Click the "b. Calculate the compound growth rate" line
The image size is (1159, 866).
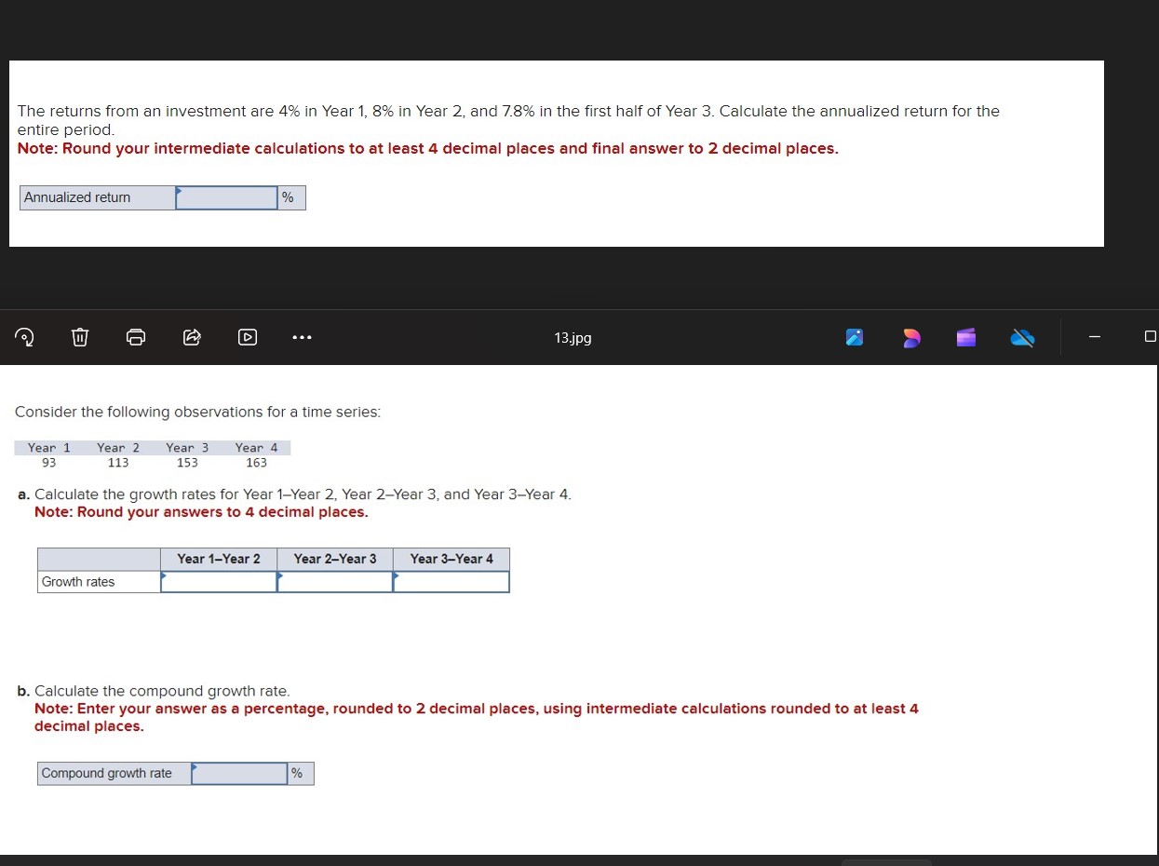(154, 691)
